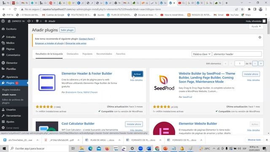270x152 pixels.
Task: Open Plugins instalados submenu
Action: coord(11,90)
